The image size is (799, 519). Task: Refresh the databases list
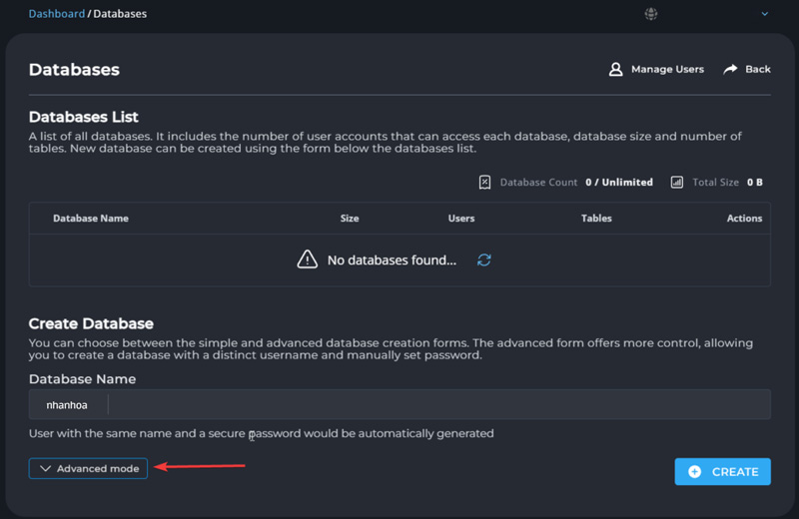click(x=484, y=259)
